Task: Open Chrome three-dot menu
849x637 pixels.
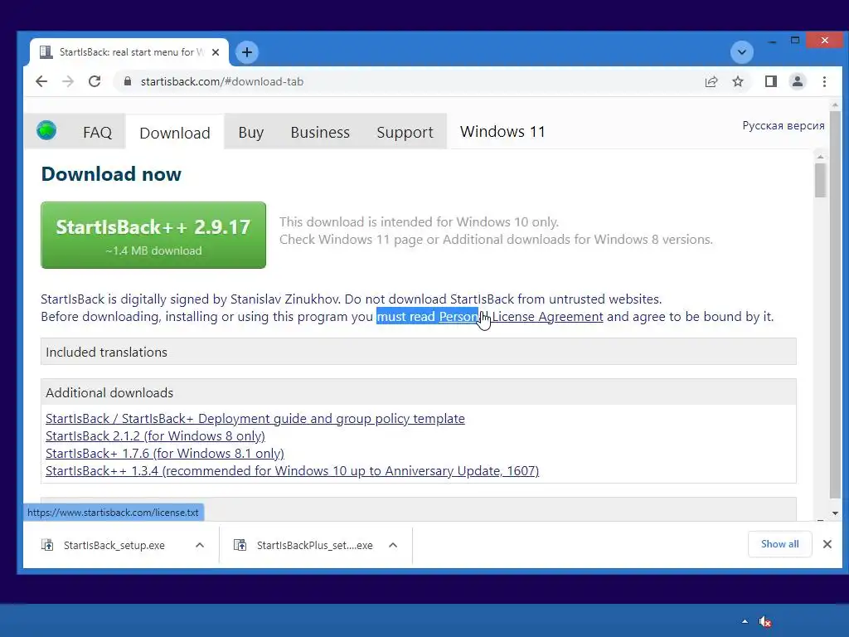Action: [x=824, y=82]
